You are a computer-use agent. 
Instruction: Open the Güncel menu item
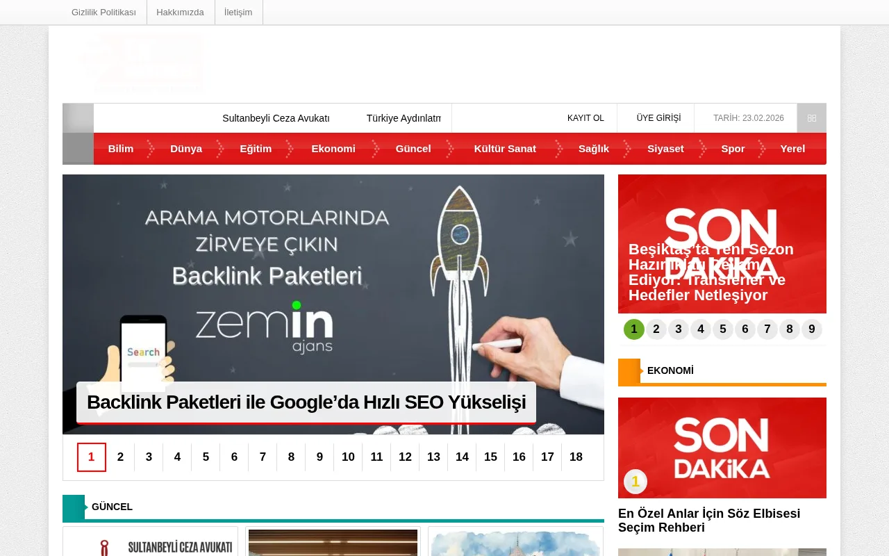click(x=413, y=148)
